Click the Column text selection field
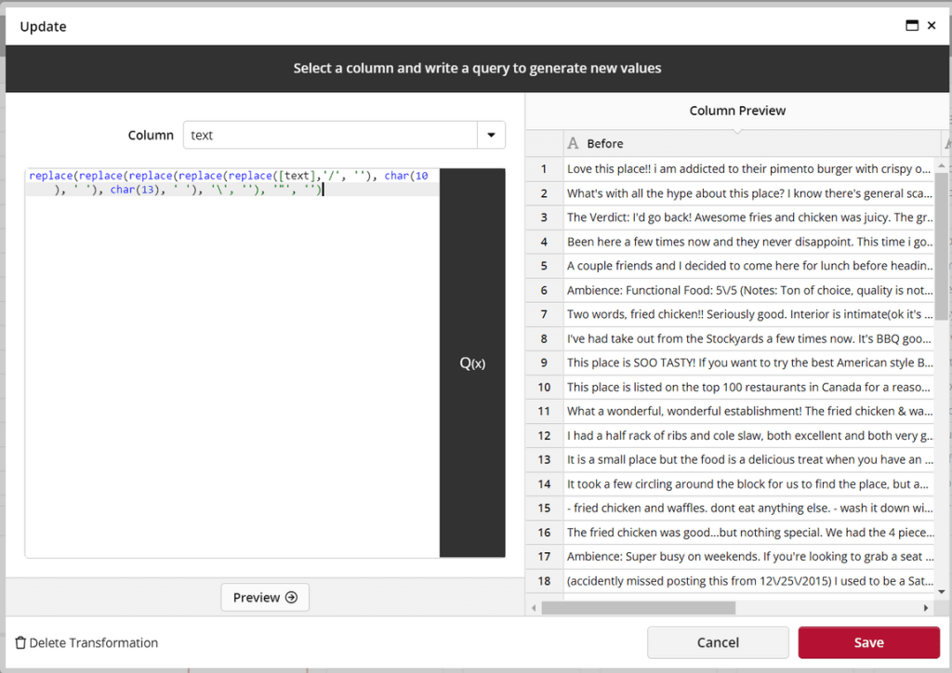Screen dimensions: 952x673 tap(330, 135)
